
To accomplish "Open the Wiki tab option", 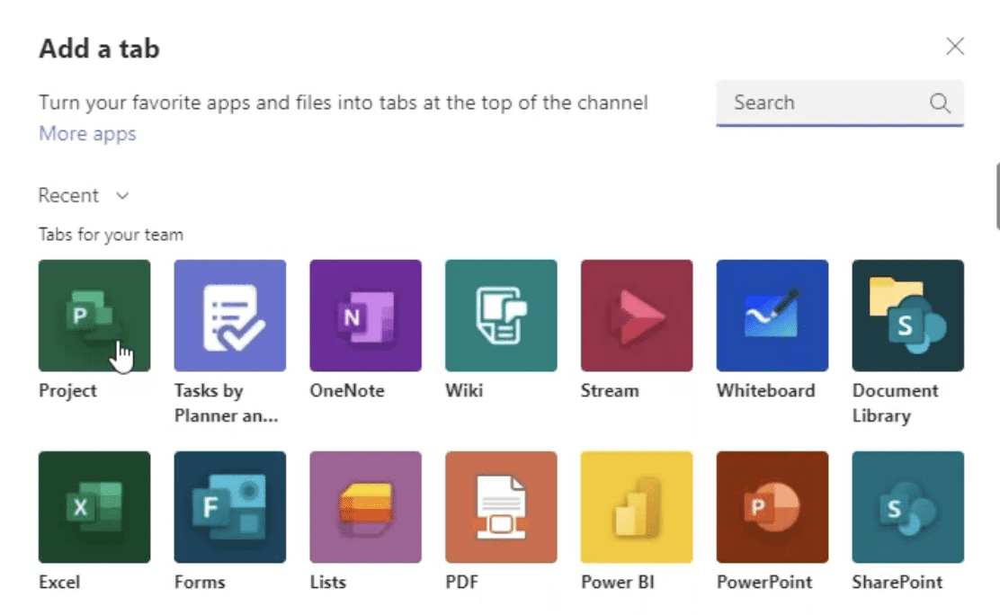I will pos(501,316).
